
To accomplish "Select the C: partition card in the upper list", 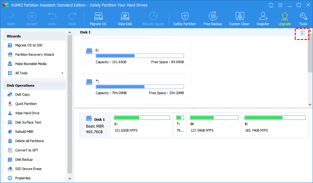I will [x=136, y=55].
